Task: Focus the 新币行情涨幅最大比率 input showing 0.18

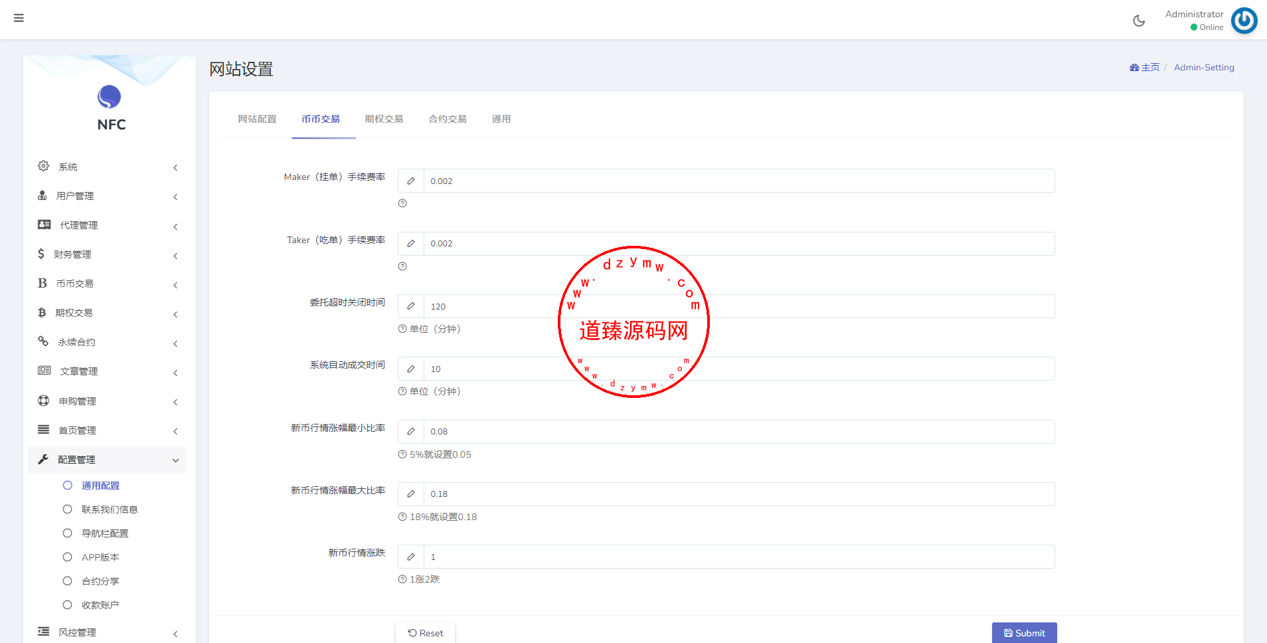Action: coord(739,494)
